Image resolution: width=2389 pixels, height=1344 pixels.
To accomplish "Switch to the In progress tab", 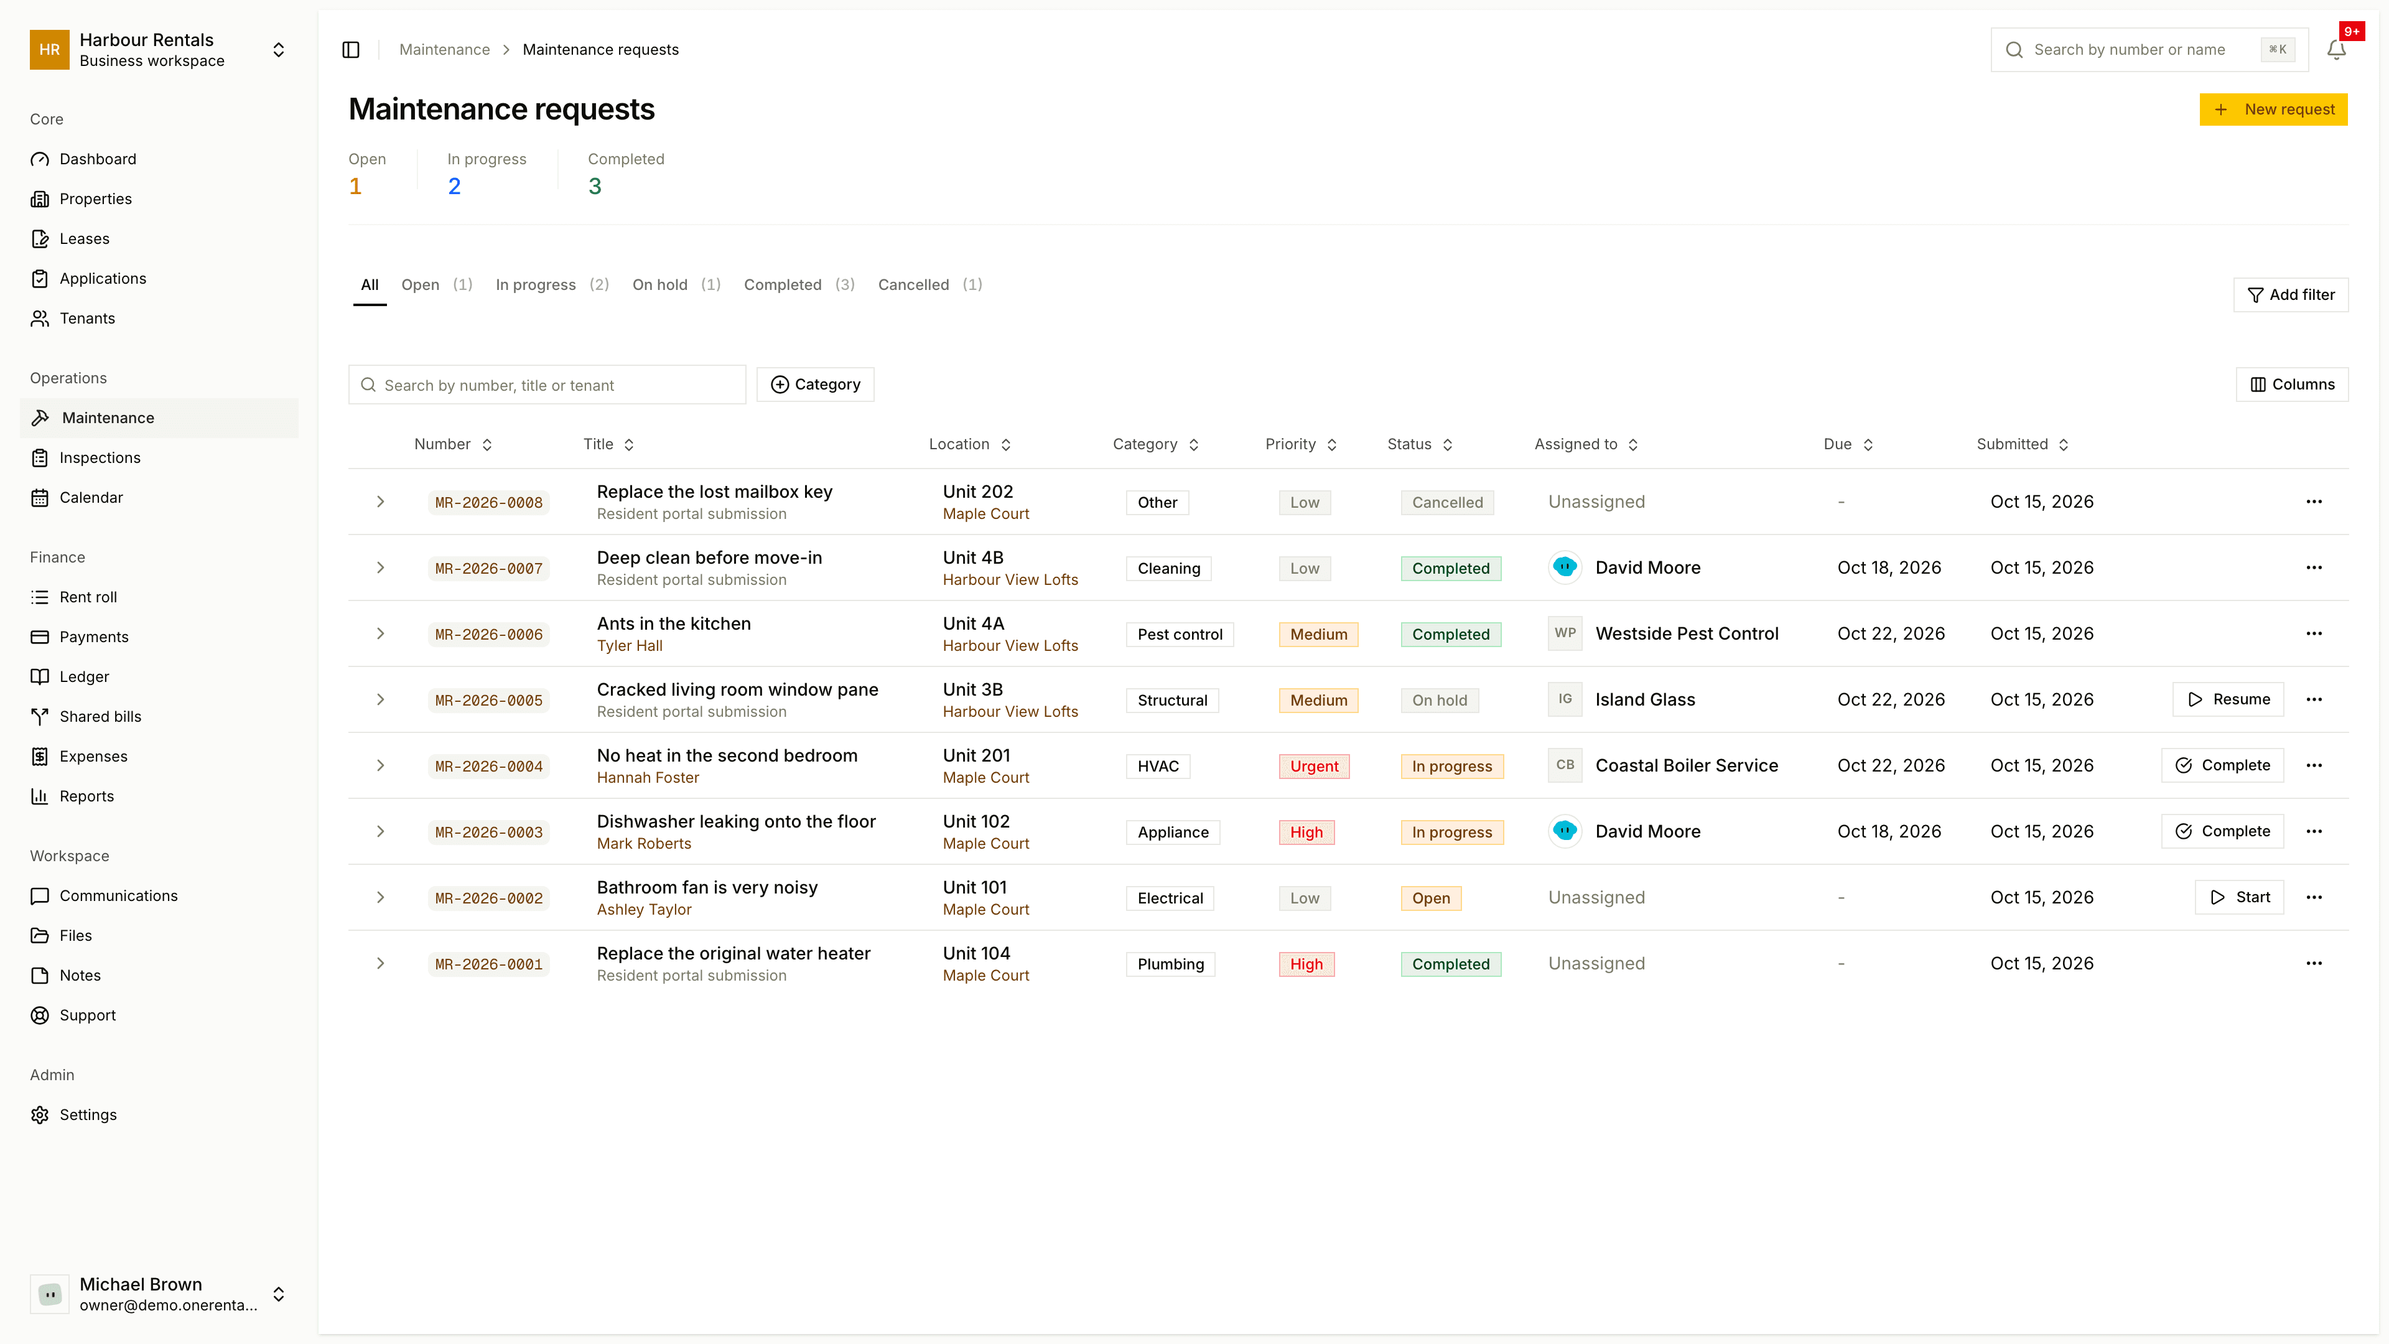I will [x=552, y=285].
